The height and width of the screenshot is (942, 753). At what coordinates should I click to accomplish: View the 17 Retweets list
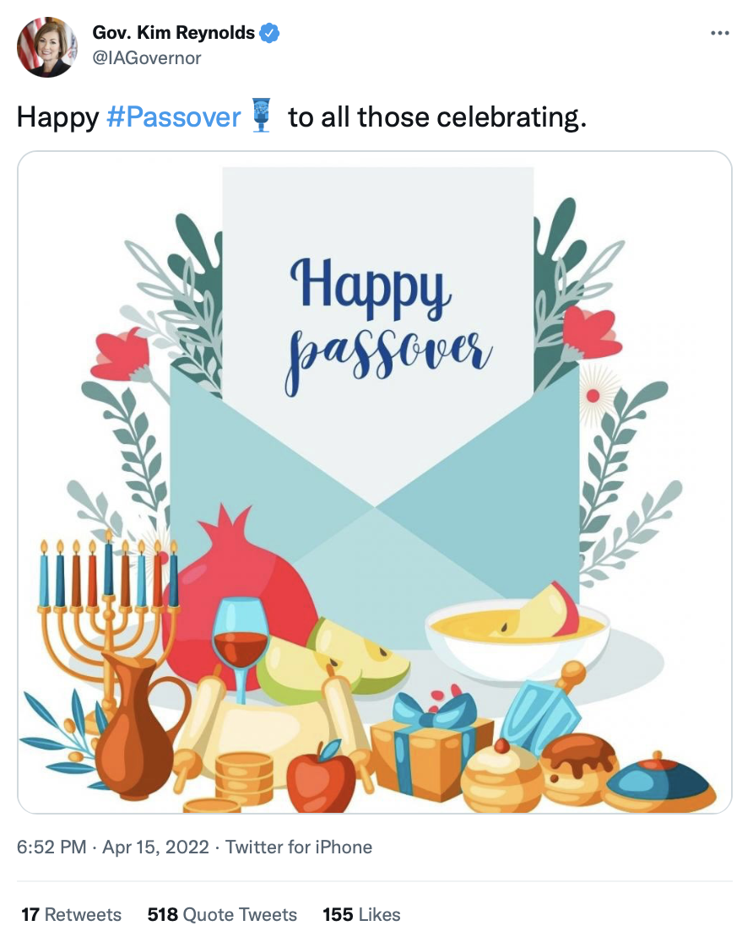point(72,914)
